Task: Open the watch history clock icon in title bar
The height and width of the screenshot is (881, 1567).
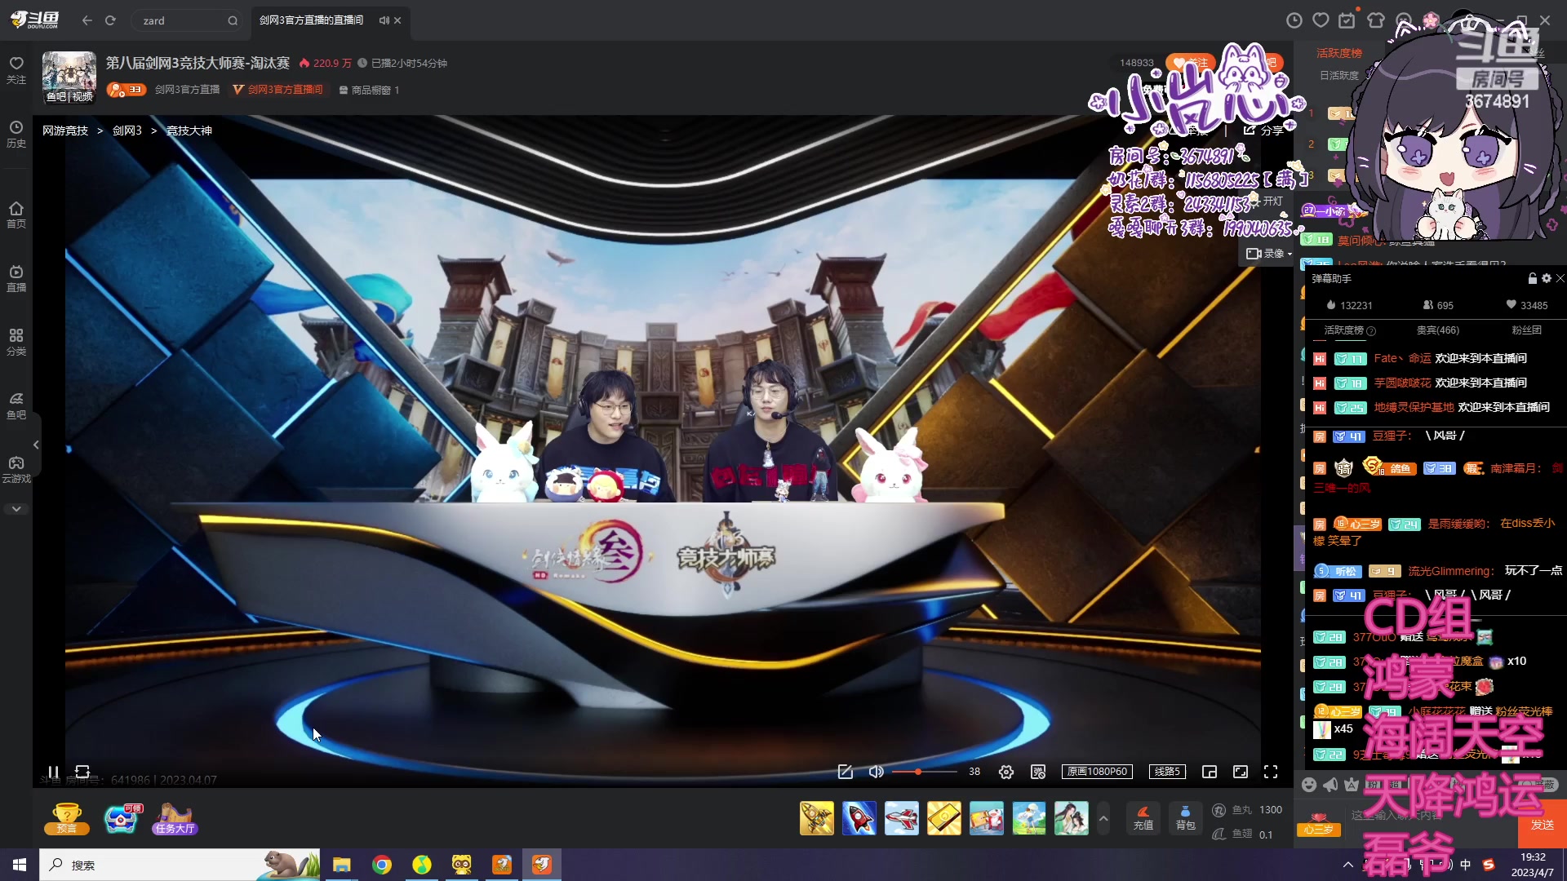Action: click(x=1294, y=20)
